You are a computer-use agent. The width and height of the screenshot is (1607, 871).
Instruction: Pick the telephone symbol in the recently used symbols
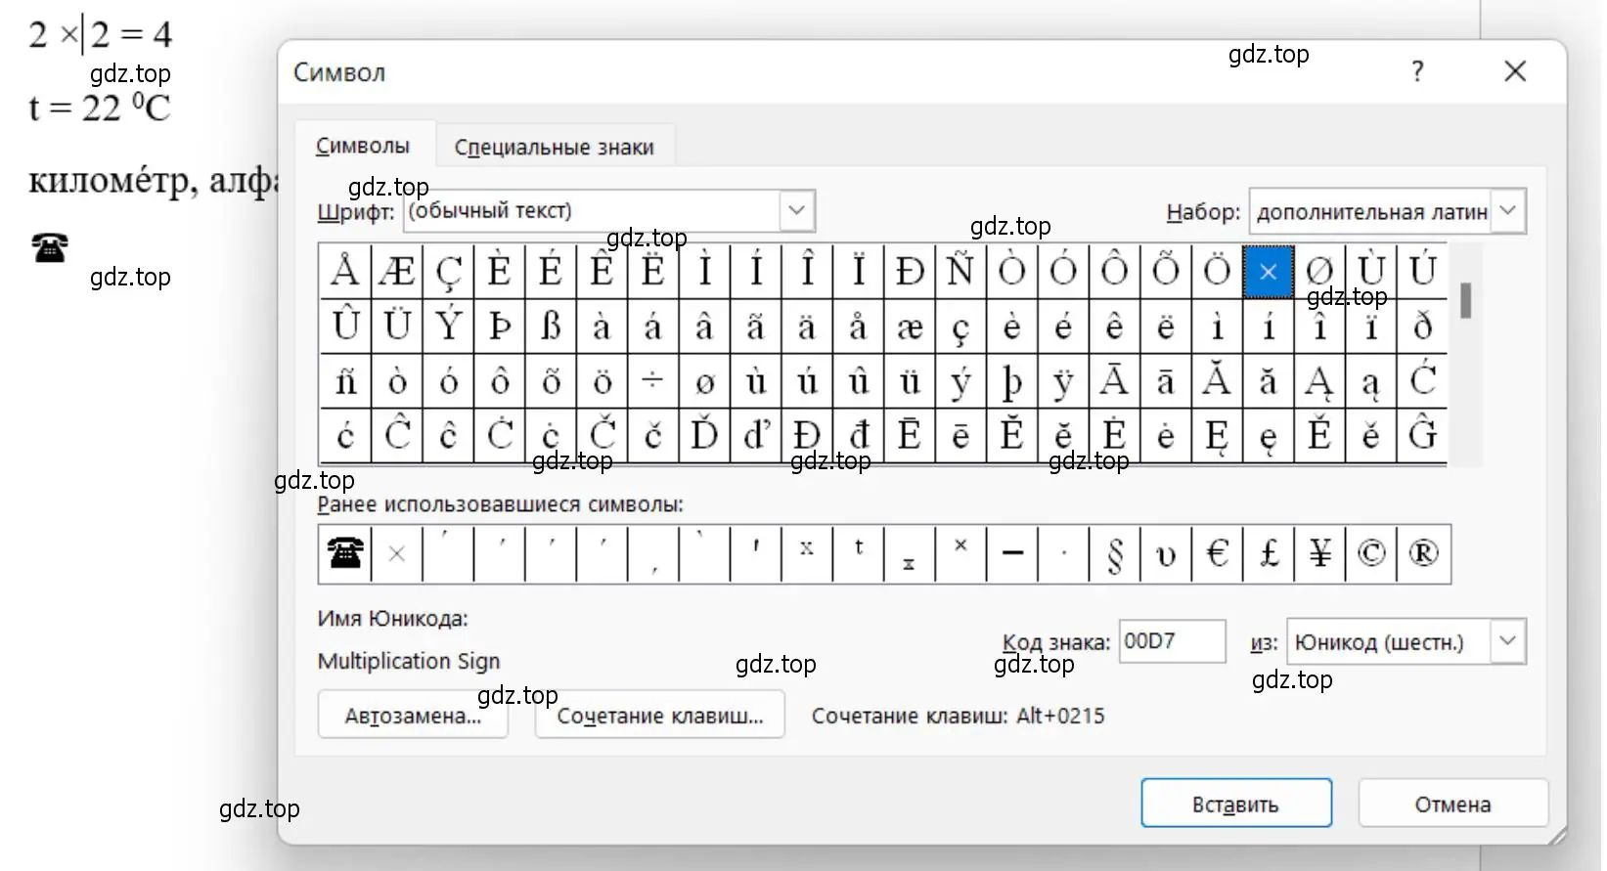(345, 554)
